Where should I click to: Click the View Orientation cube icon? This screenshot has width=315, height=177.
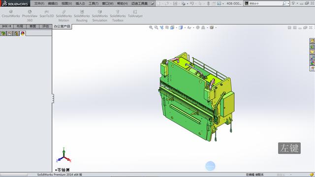(172, 28)
